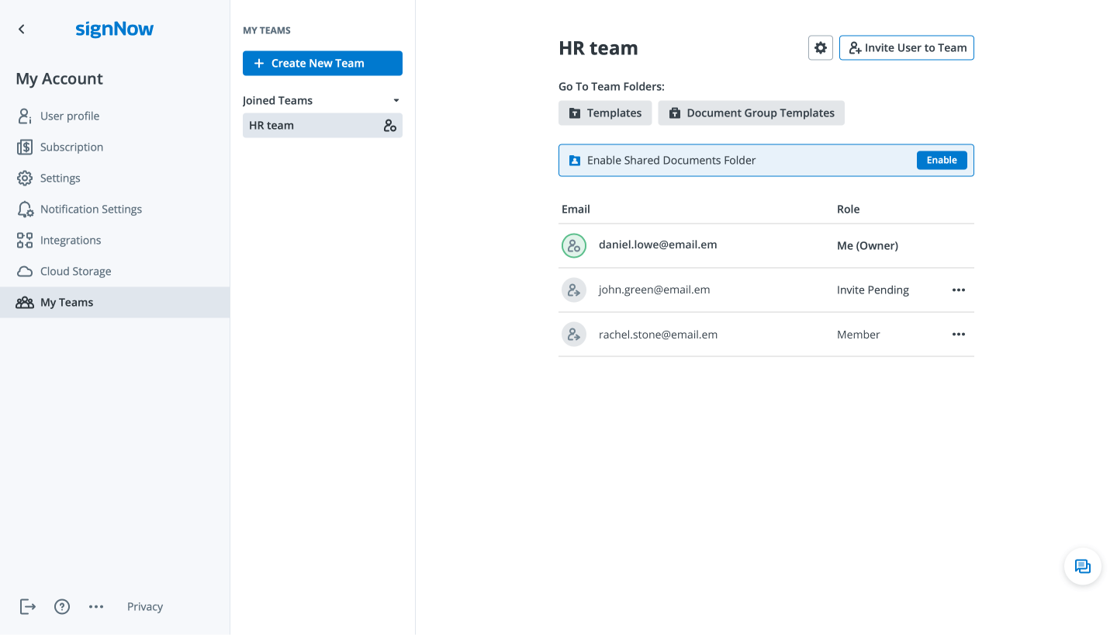Open the chat support widget
The width and height of the screenshot is (1117, 635).
click(1082, 566)
